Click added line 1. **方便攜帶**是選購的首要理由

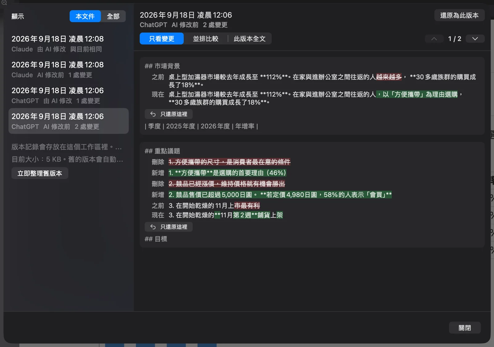(228, 173)
